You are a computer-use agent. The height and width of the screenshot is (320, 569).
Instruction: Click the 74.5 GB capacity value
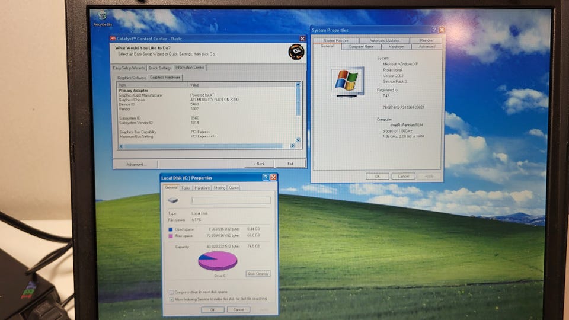point(253,247)
